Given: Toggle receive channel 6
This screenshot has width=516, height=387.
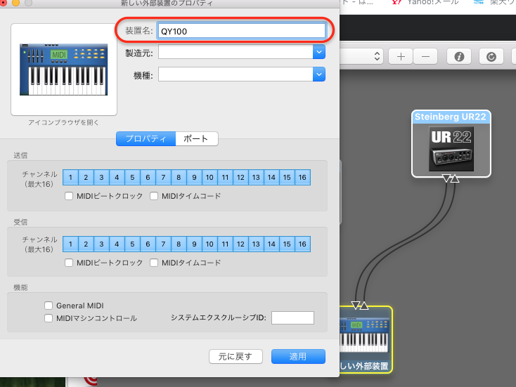Looking at the screenshot, I should coord(148,244).
